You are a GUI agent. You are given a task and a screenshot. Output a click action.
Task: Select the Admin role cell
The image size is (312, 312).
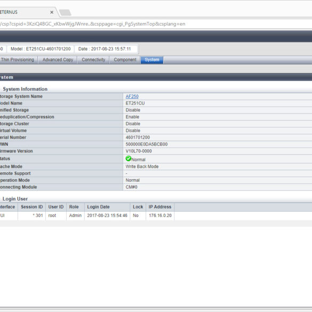point(75,215)
